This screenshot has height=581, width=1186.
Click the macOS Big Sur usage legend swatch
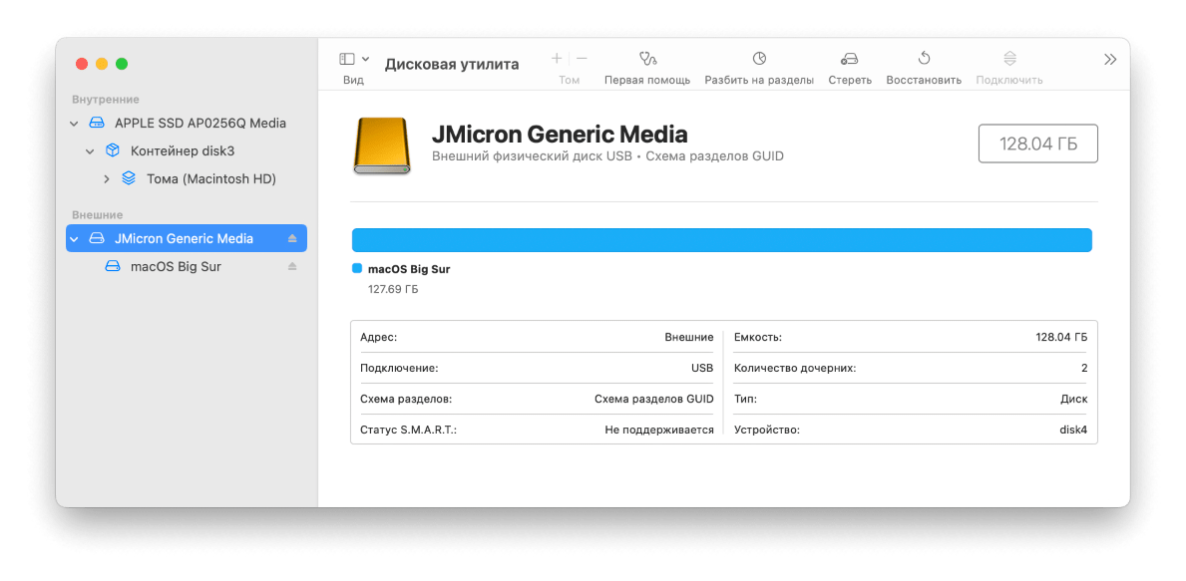(x=355, y=267)
